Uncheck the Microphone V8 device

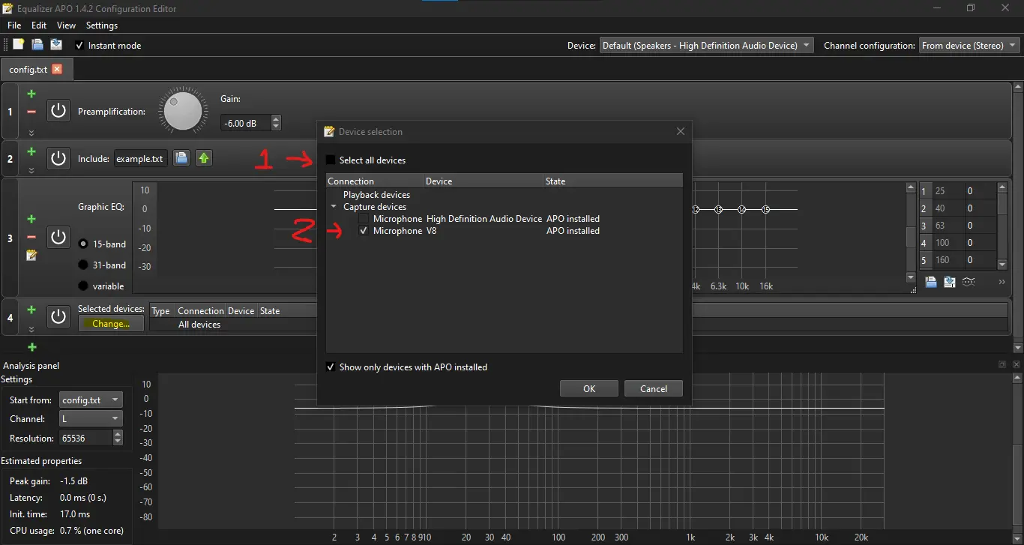click(x=364, y=231)
